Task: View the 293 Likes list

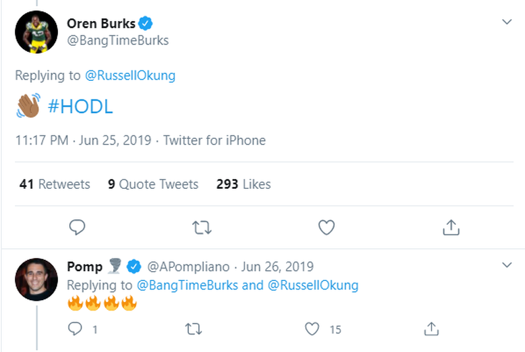Action: pos(243,184)
